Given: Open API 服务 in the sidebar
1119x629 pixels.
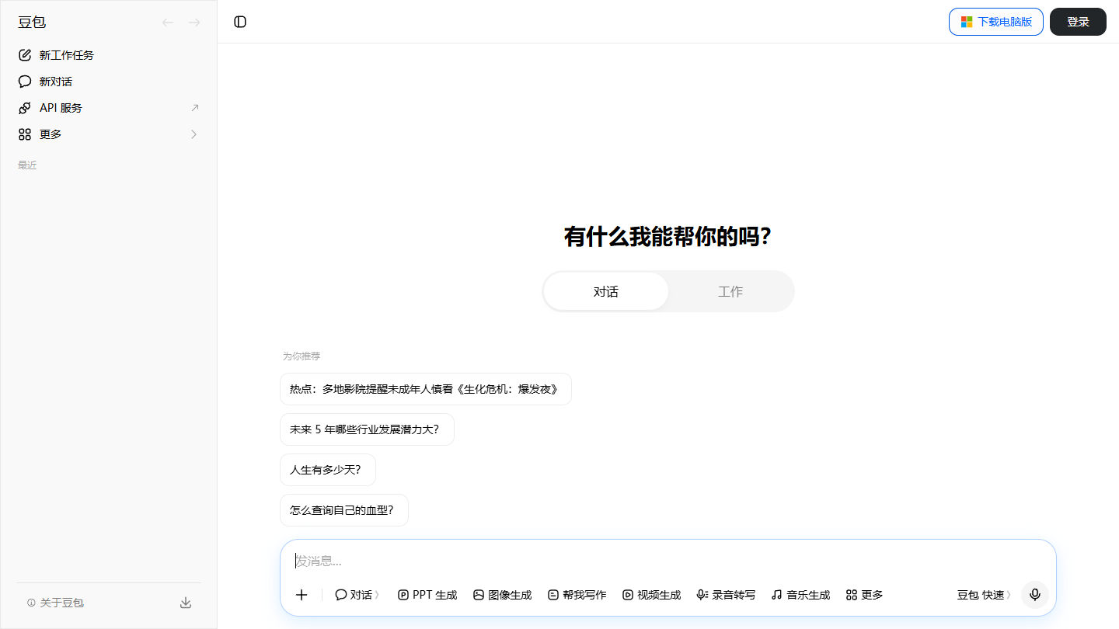Looking at the screenshot, I should click(109, 108).
